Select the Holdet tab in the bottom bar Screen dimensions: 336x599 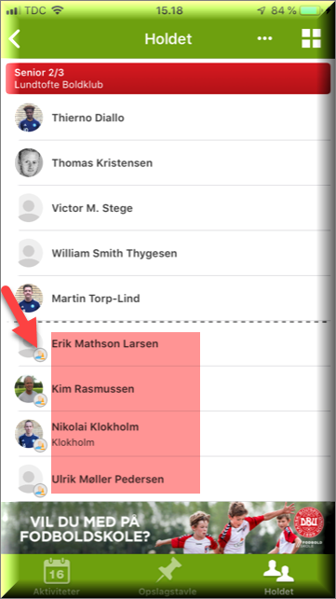pyautogui.click(x=279, y=577)
